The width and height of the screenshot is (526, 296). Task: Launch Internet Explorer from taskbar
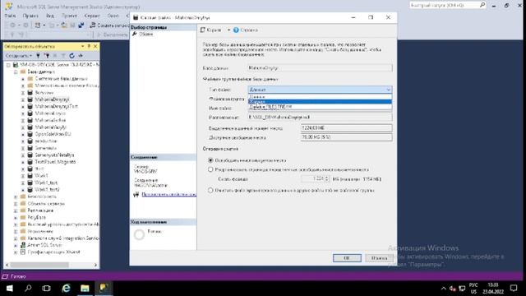pyautogui.click(x=66, y=289)
